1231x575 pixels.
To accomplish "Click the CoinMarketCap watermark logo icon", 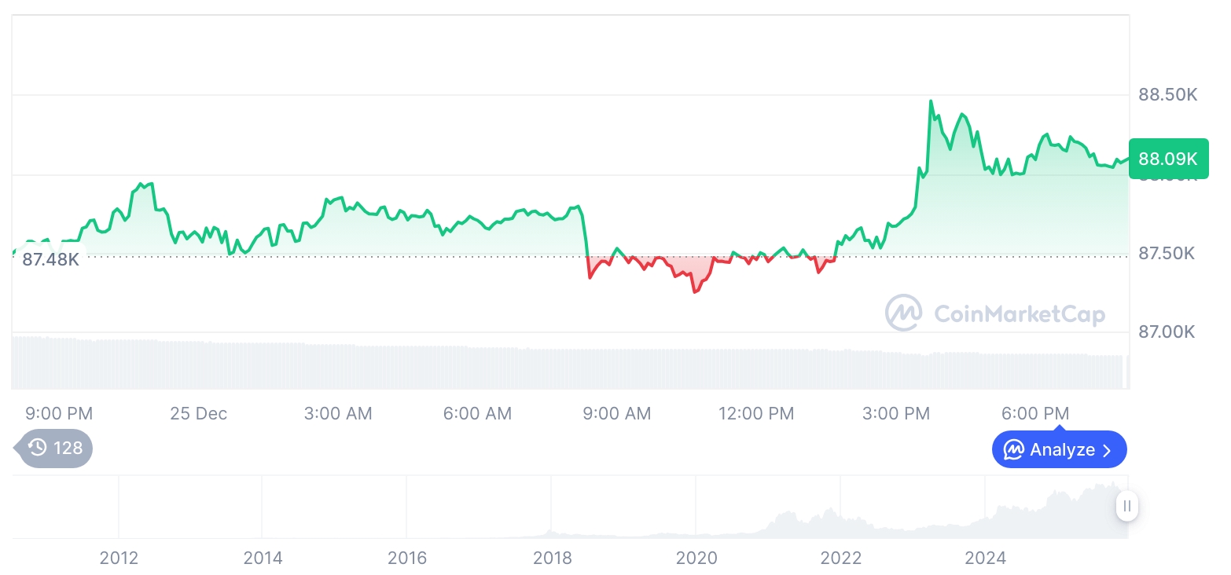I will tap(903, 313).
